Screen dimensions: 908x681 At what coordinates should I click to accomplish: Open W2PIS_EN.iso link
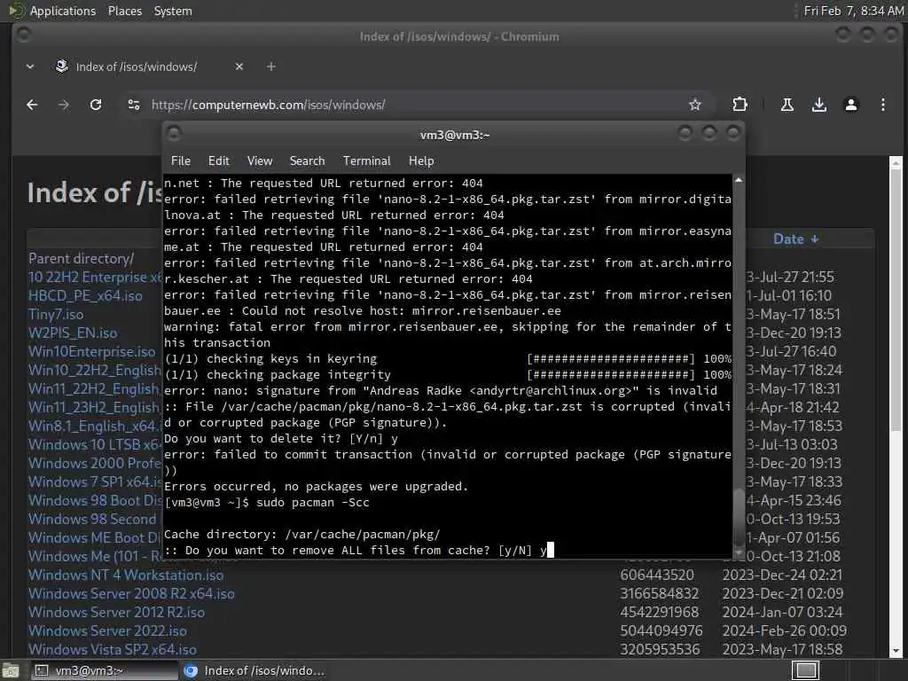73,333
